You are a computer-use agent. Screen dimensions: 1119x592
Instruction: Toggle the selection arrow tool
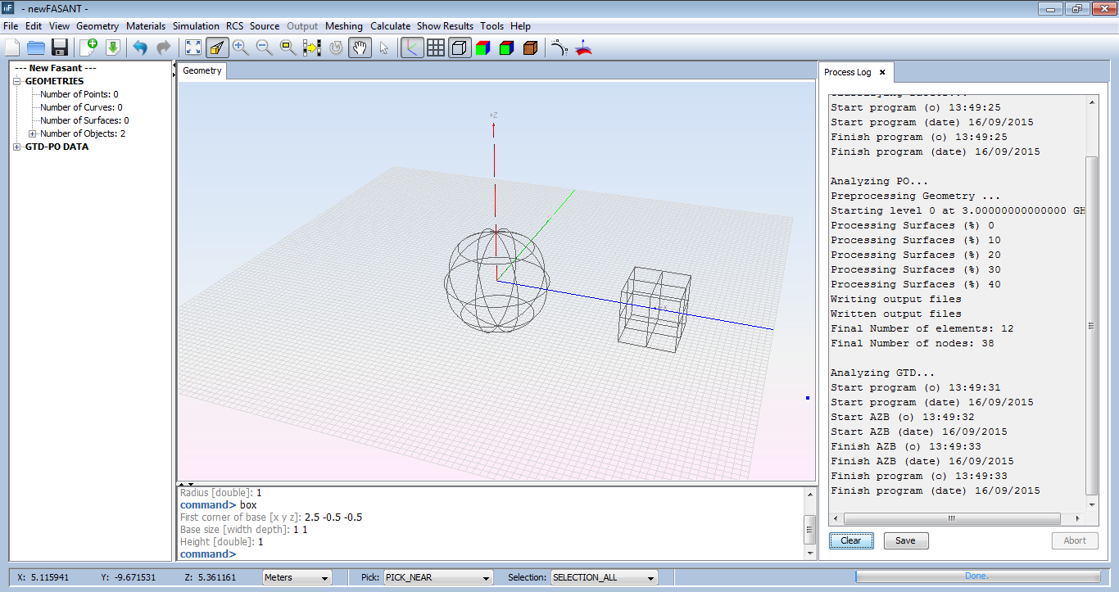pyautogui.click(x=383, y=47)
